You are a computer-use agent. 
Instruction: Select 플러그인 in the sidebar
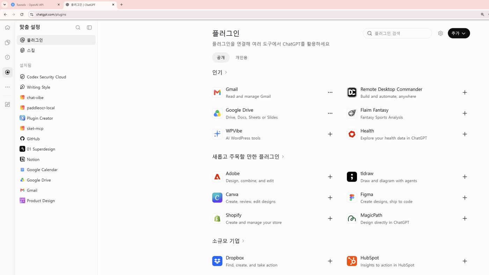(56, 40)
